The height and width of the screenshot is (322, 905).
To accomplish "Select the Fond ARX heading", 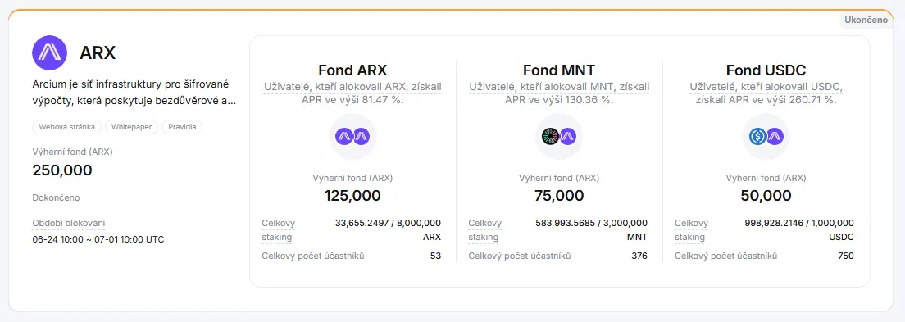I will (x=352, y=70).
